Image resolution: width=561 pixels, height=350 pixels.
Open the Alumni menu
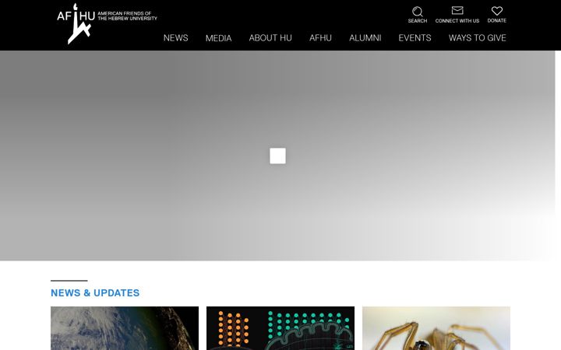[x=365, y=38]
